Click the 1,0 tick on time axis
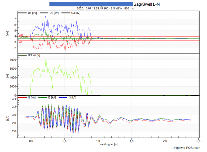Viewport: 207px width, 152px height. [98, 141]
